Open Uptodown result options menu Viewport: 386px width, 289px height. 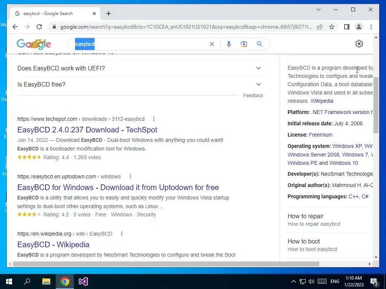(x=130, y=176)
